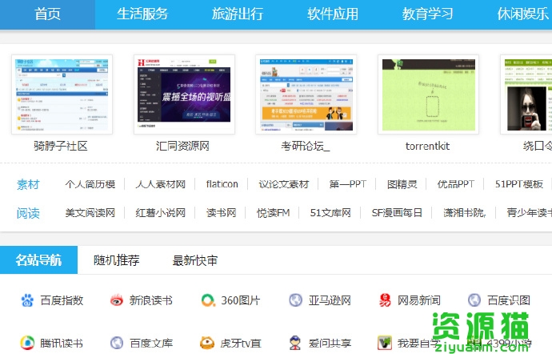Open the 我要自学 site link
The height and width of the screenshot is (354, 552).
419,343
